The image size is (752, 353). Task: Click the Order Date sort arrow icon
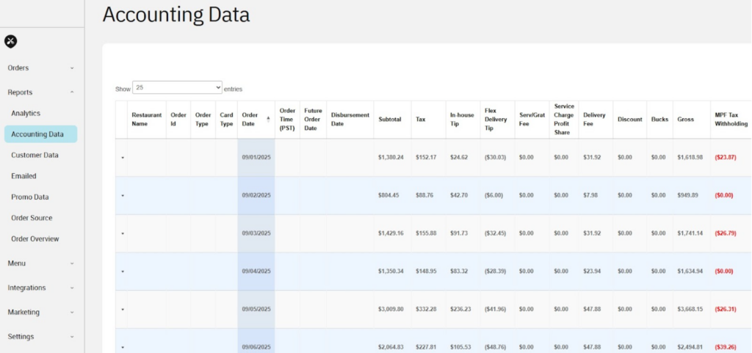(268, 118)
